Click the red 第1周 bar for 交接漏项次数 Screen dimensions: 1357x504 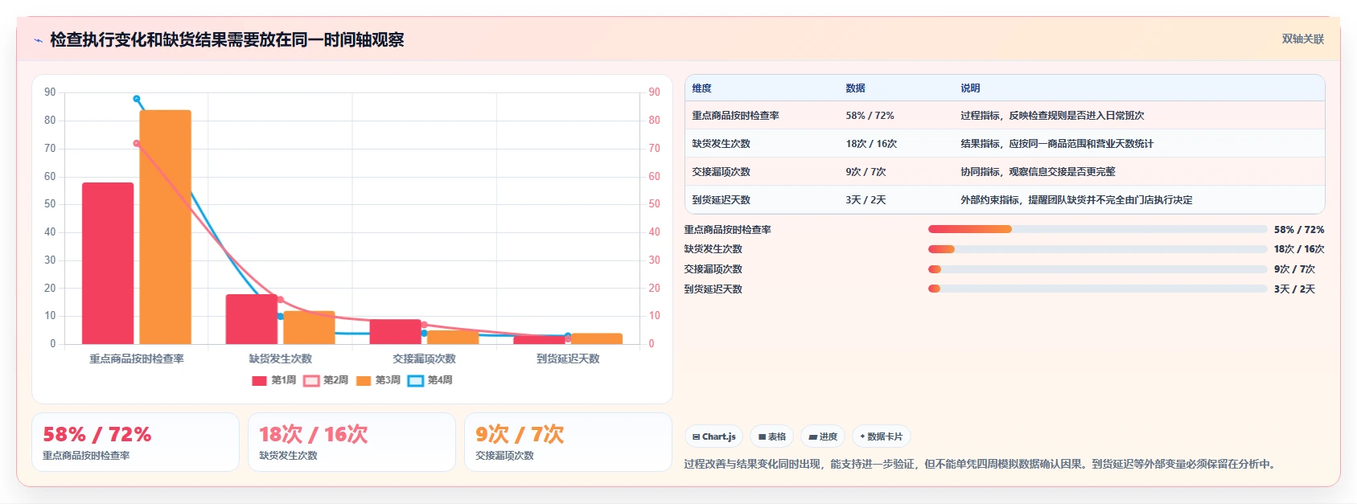395,332
